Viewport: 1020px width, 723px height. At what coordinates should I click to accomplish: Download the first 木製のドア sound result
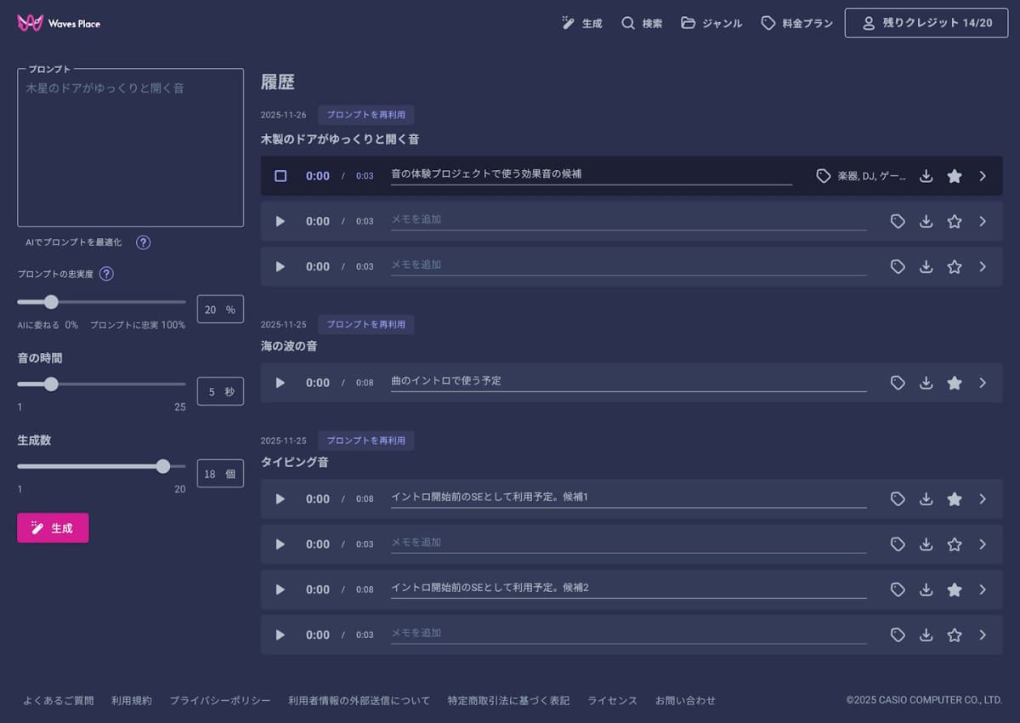click(926, 176)
